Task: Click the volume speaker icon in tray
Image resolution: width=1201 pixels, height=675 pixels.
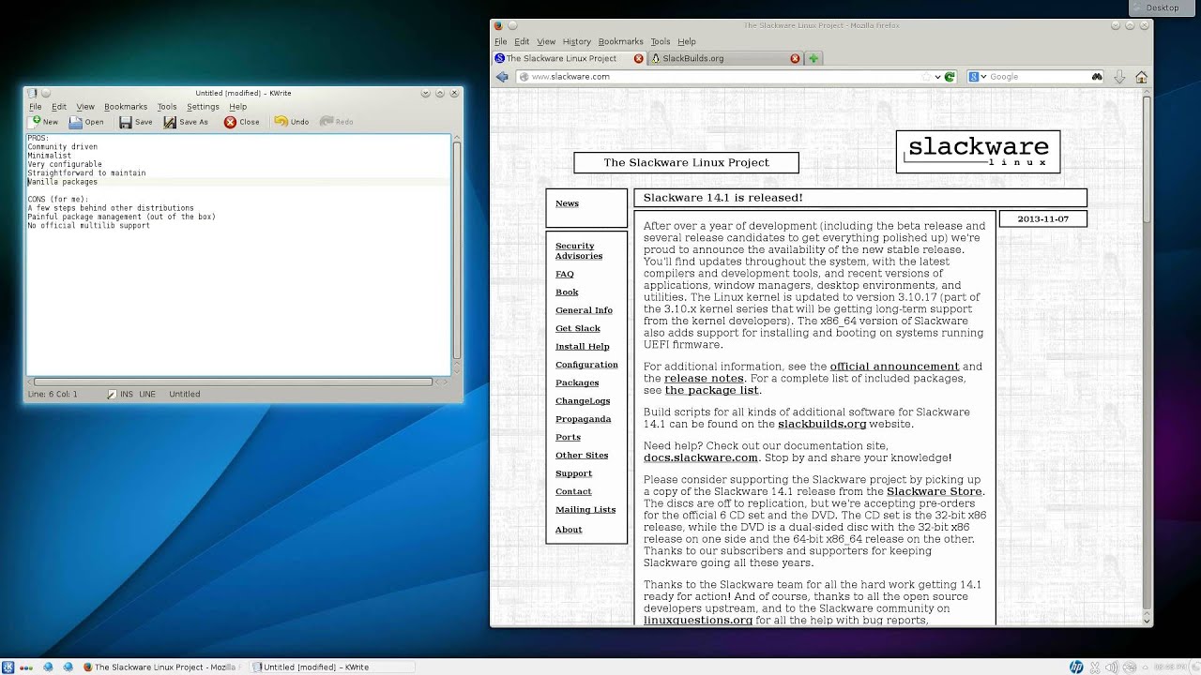Action: coord(1110,667)
